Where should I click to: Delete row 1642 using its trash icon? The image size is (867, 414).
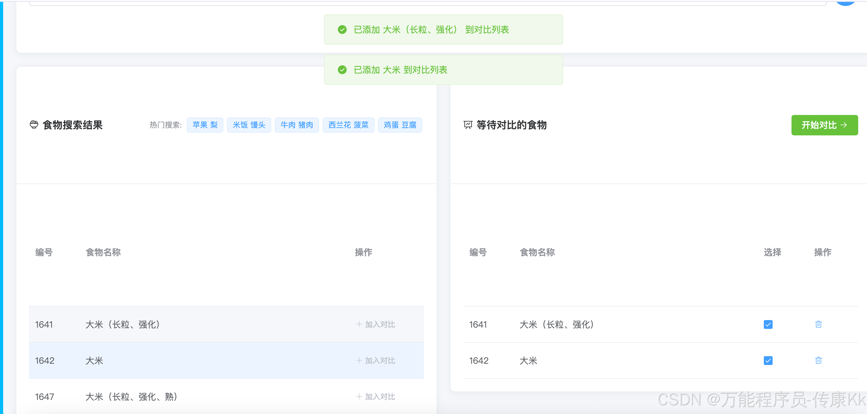pyautogui.click(x=818, y=361)
